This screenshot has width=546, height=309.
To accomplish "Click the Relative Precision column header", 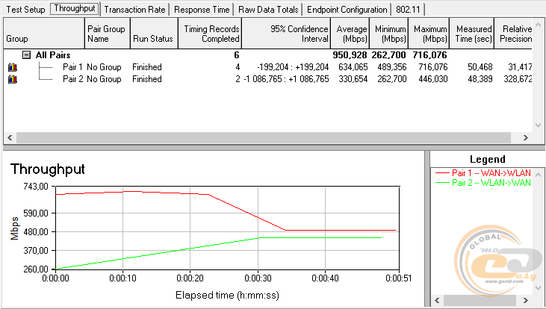I will [513, 34].
